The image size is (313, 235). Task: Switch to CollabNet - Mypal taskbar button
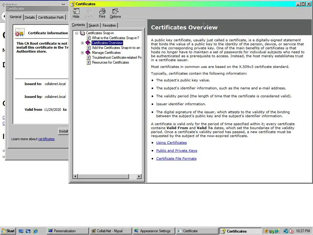click(111, 231)
